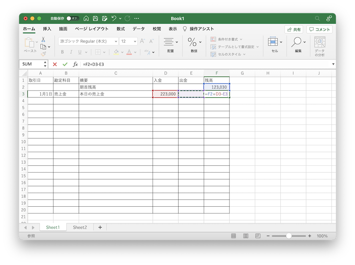Click the save icon in title bar
The image size is (355, 265).
(x=95, y=18)
